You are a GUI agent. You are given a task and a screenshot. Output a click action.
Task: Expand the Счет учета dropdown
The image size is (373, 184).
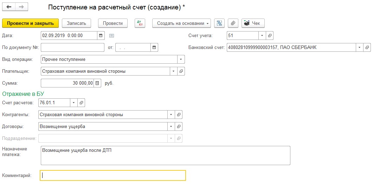[x=263, y=36]
